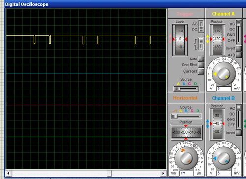The width and height of the screenshot is (246, 179).
Task: Click the ramp icon beside Horizontal Source letters
Action: click(175, 111)
